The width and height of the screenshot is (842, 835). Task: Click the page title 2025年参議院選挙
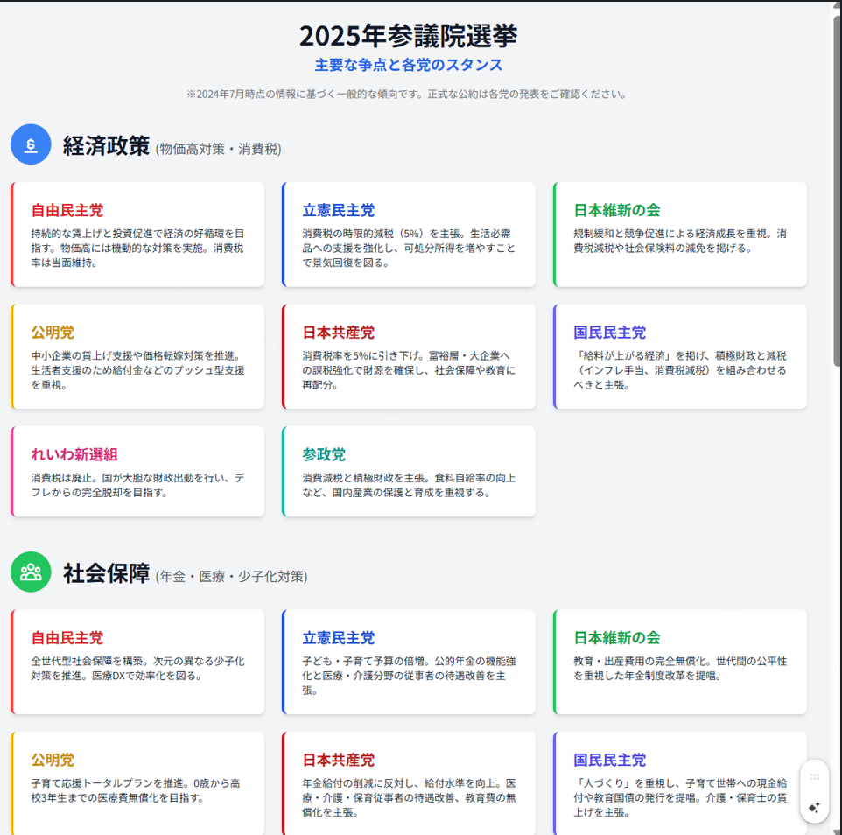point(408,35)
